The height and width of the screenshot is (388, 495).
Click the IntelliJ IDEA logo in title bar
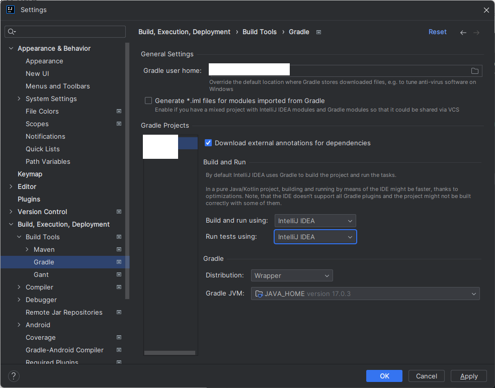[x=11, y=10]
